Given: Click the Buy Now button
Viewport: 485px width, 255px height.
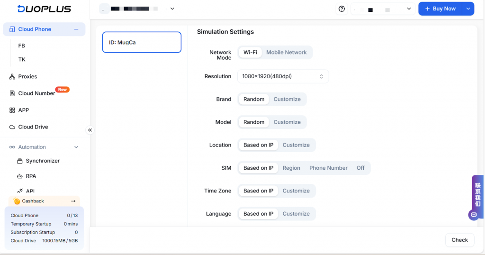Looking at the screenshot, I should coord(440,9).
